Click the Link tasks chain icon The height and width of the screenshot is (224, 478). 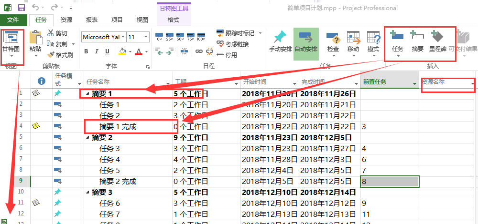pyautogui.click(x=199, y=51)
